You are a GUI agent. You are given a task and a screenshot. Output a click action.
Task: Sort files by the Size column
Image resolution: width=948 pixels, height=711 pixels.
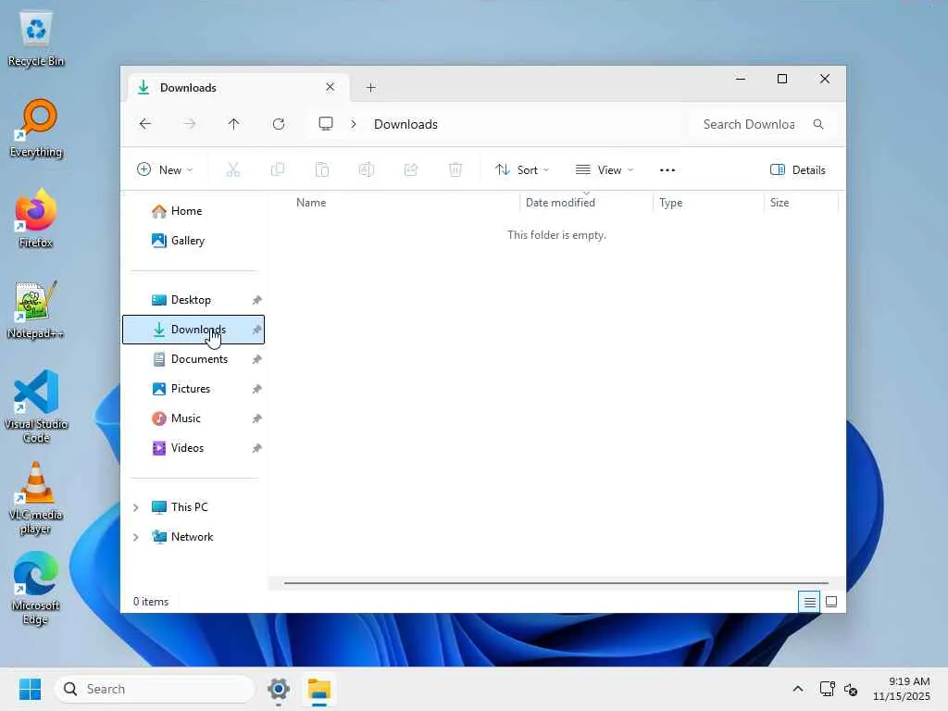click(780, 203)
